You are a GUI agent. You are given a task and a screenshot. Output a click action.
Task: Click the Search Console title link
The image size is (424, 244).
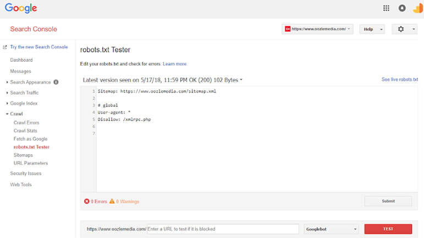tap(34, 29)
